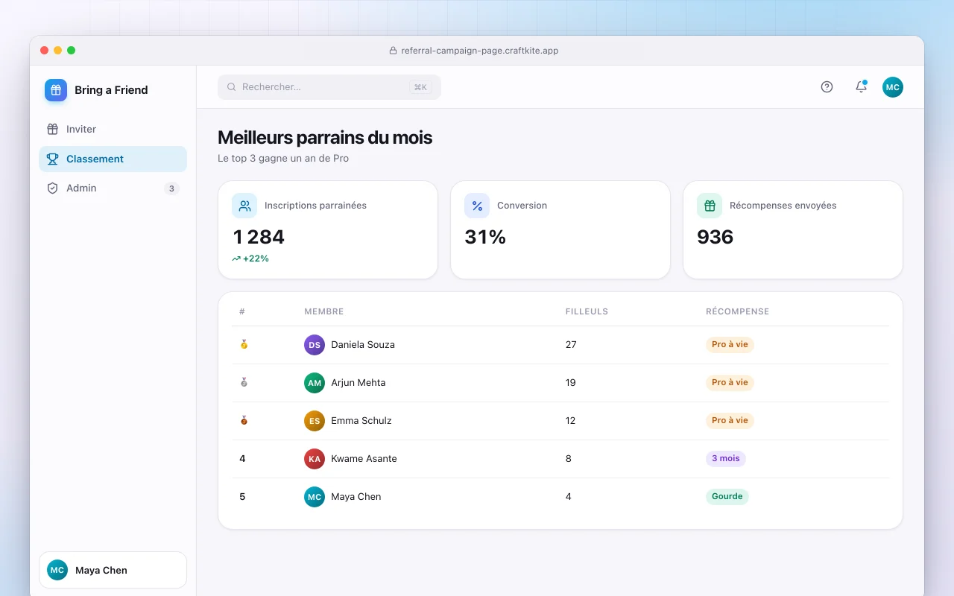Open the notifications bell
This screenshot has height=596, width=954.
pyautogui.click(x=861, y=87)
